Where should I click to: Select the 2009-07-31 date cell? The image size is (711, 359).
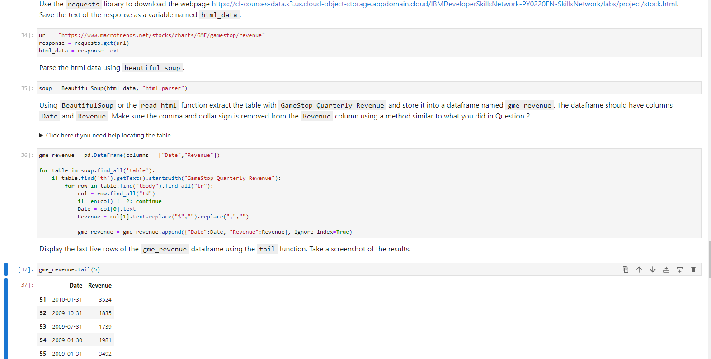[67, 326]
